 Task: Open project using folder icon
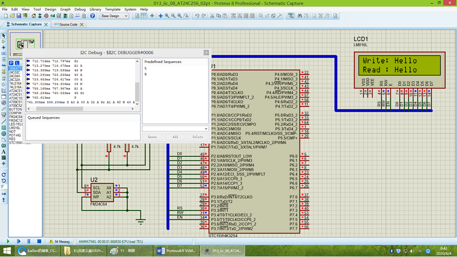point(12,16)
